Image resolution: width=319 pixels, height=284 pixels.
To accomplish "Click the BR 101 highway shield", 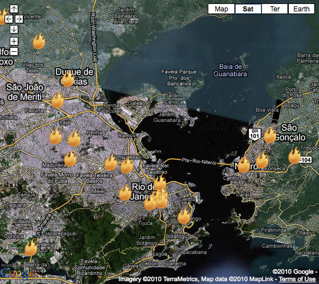I will pyautogui.click(x=255, y=134).
